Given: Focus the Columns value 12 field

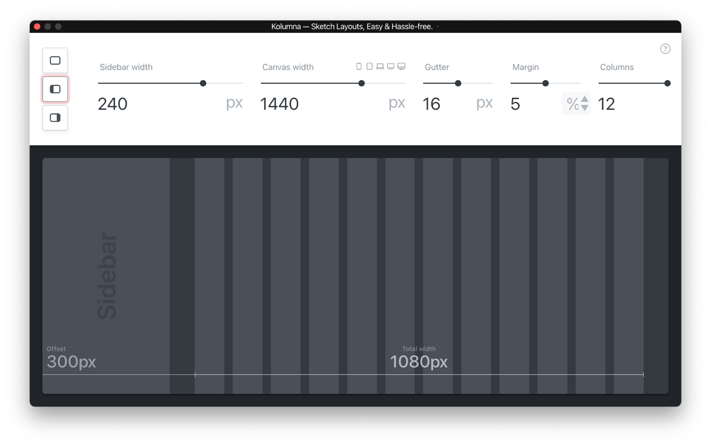Looking at the screenshot, I should pyautogui.click(x=634, y=104).
